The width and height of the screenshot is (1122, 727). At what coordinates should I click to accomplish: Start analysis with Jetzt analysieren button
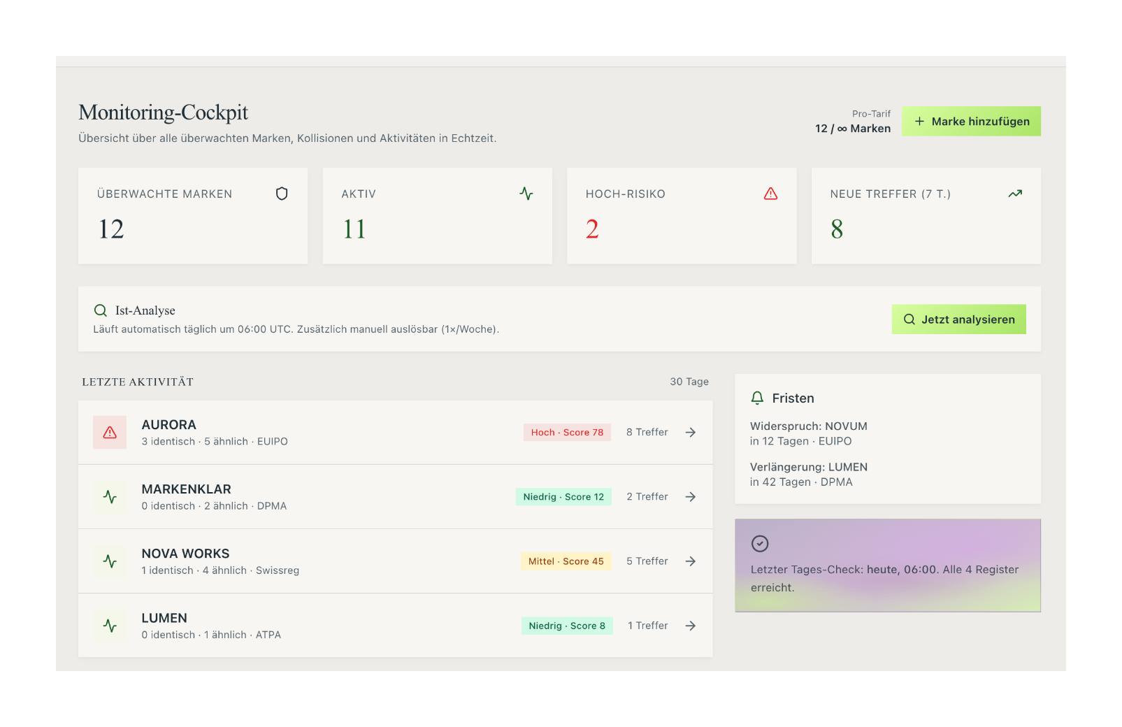(x=958, y=319)
